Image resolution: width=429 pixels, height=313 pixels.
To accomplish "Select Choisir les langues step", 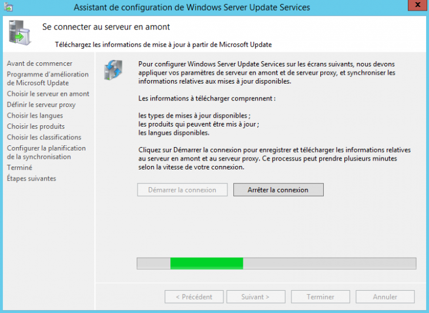I will (35, 115).
